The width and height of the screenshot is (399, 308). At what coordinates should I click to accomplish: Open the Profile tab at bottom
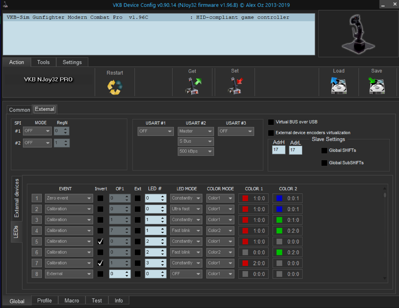coord(45,300)
